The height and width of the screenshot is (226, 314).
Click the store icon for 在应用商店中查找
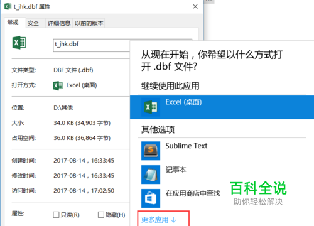[151, 198]
